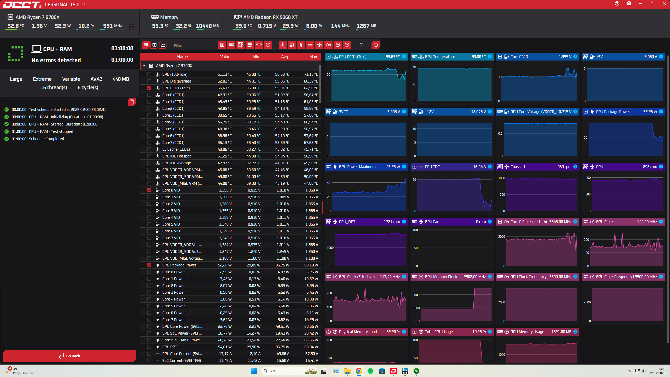Check the L3 Cache (CCD1) checkbox
This screenshot has width=670, height=377.
coord(149,149)
